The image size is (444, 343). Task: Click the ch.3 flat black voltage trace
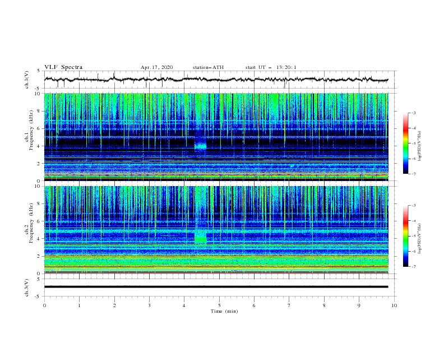coord(216,287)
